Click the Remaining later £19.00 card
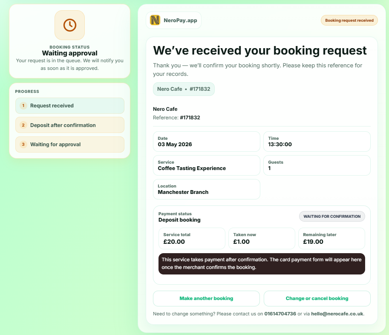 331,238
